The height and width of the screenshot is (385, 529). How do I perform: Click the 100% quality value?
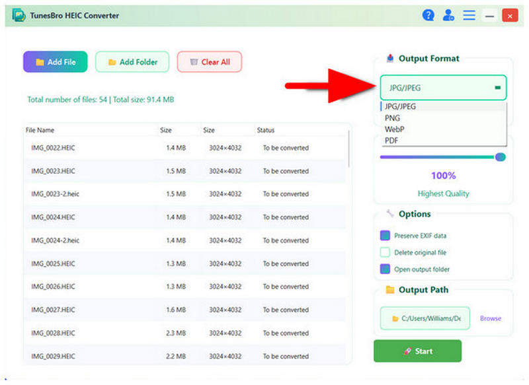pos(443,176)
